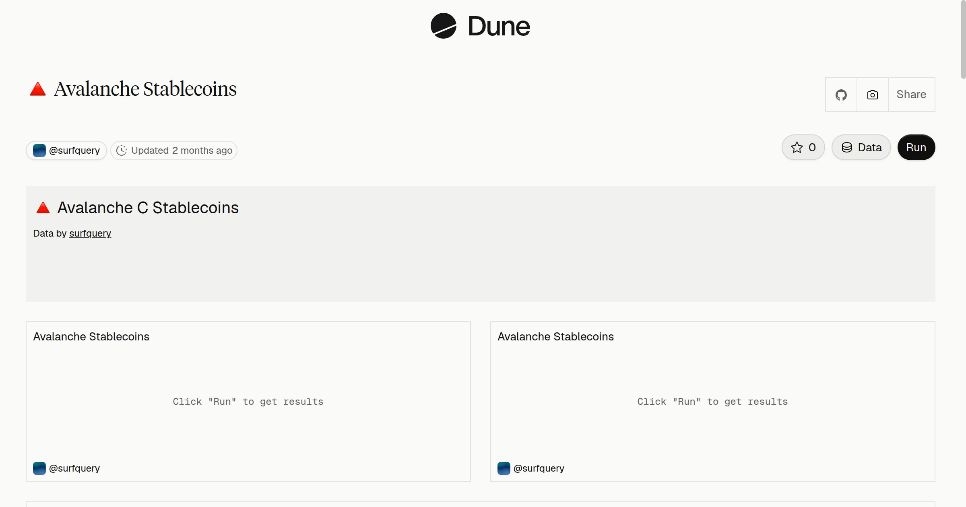Click @surfquery in right chart card
This screenshot has width=966, height=507.
539,468
